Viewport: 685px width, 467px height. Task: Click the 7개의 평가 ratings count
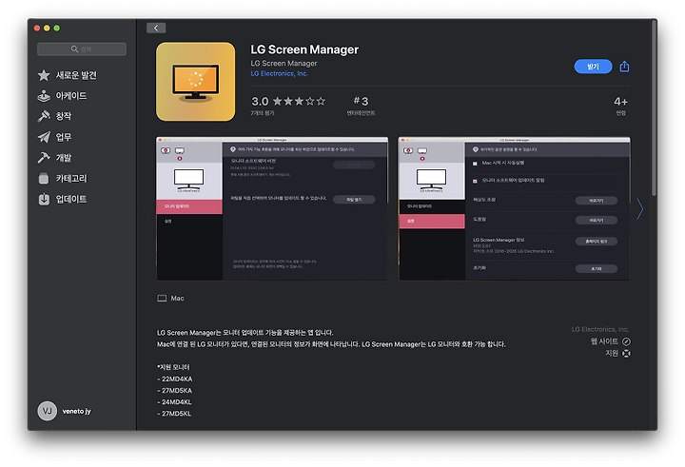coord(263,113)
